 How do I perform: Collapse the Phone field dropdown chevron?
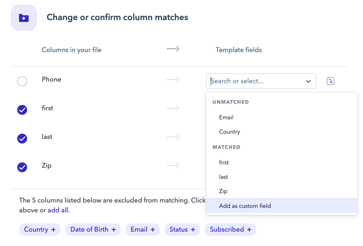[308, 82]
